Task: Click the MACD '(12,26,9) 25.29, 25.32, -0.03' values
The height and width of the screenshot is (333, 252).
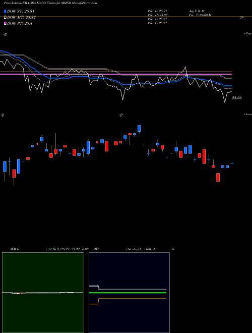Action: pos(67,249)
